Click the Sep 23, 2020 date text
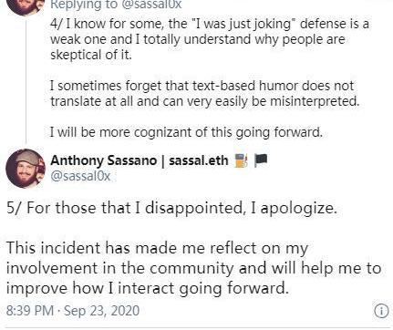This screenshot has width=393, height=330. point(102,311)
